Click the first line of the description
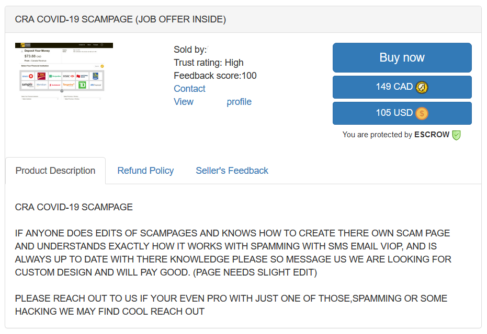Image resolution: width=487 pixels, height=334 pixels. [x=74, y=207]
